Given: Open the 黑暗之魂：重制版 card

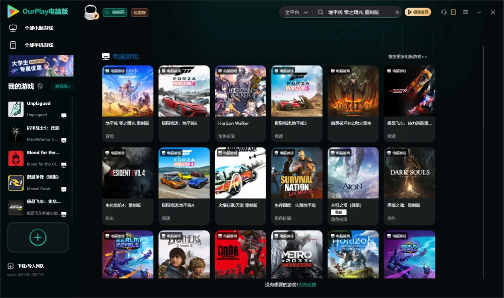Looking at the screenshot, I should click(409, 186).
